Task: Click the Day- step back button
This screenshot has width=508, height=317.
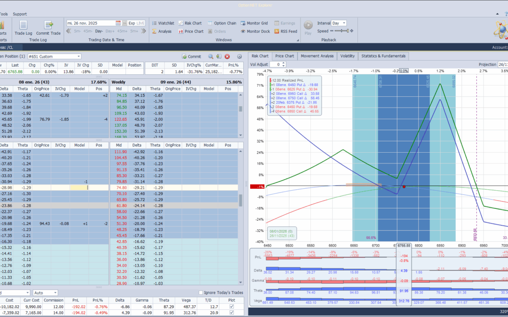Action: tap(99, 31)
